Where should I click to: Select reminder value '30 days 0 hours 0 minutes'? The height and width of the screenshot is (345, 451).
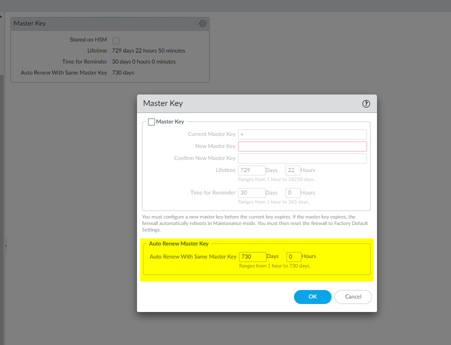coord(144,61)
